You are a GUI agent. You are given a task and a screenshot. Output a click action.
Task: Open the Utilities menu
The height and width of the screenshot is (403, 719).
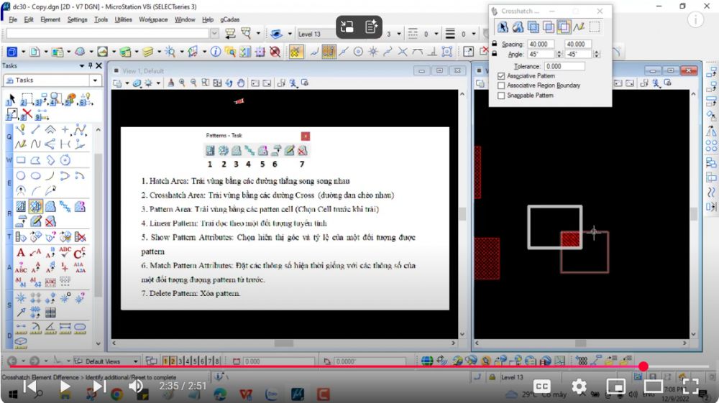123,19
